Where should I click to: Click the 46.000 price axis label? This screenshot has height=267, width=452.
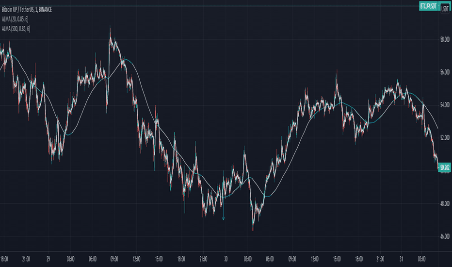pos(445,236)
